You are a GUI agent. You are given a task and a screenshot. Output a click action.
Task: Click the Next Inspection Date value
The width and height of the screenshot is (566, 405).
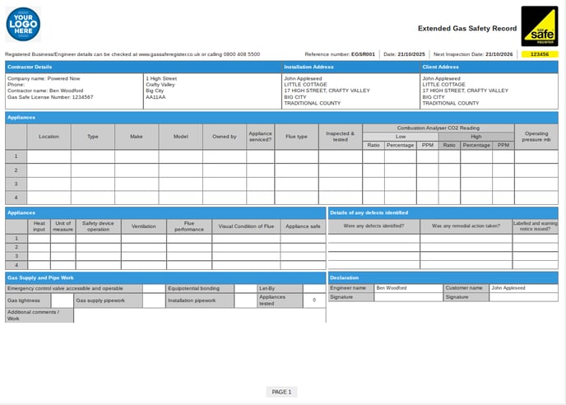tap(501, 54)
